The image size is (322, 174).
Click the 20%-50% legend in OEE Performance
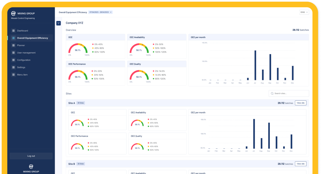[97, 75]
